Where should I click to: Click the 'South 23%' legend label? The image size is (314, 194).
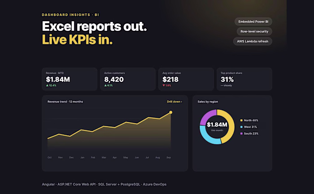click(x=251, y=134)
